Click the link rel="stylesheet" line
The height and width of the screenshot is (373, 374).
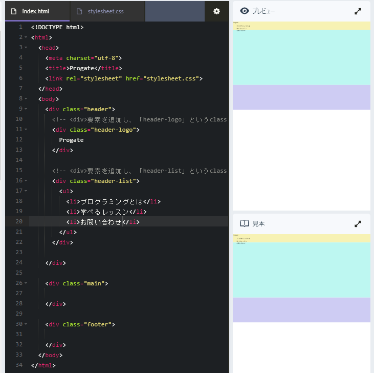[124, 78]
